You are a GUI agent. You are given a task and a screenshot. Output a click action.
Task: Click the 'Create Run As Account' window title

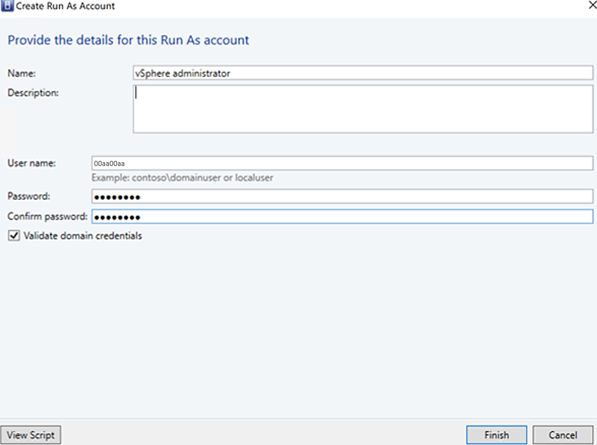66,6
